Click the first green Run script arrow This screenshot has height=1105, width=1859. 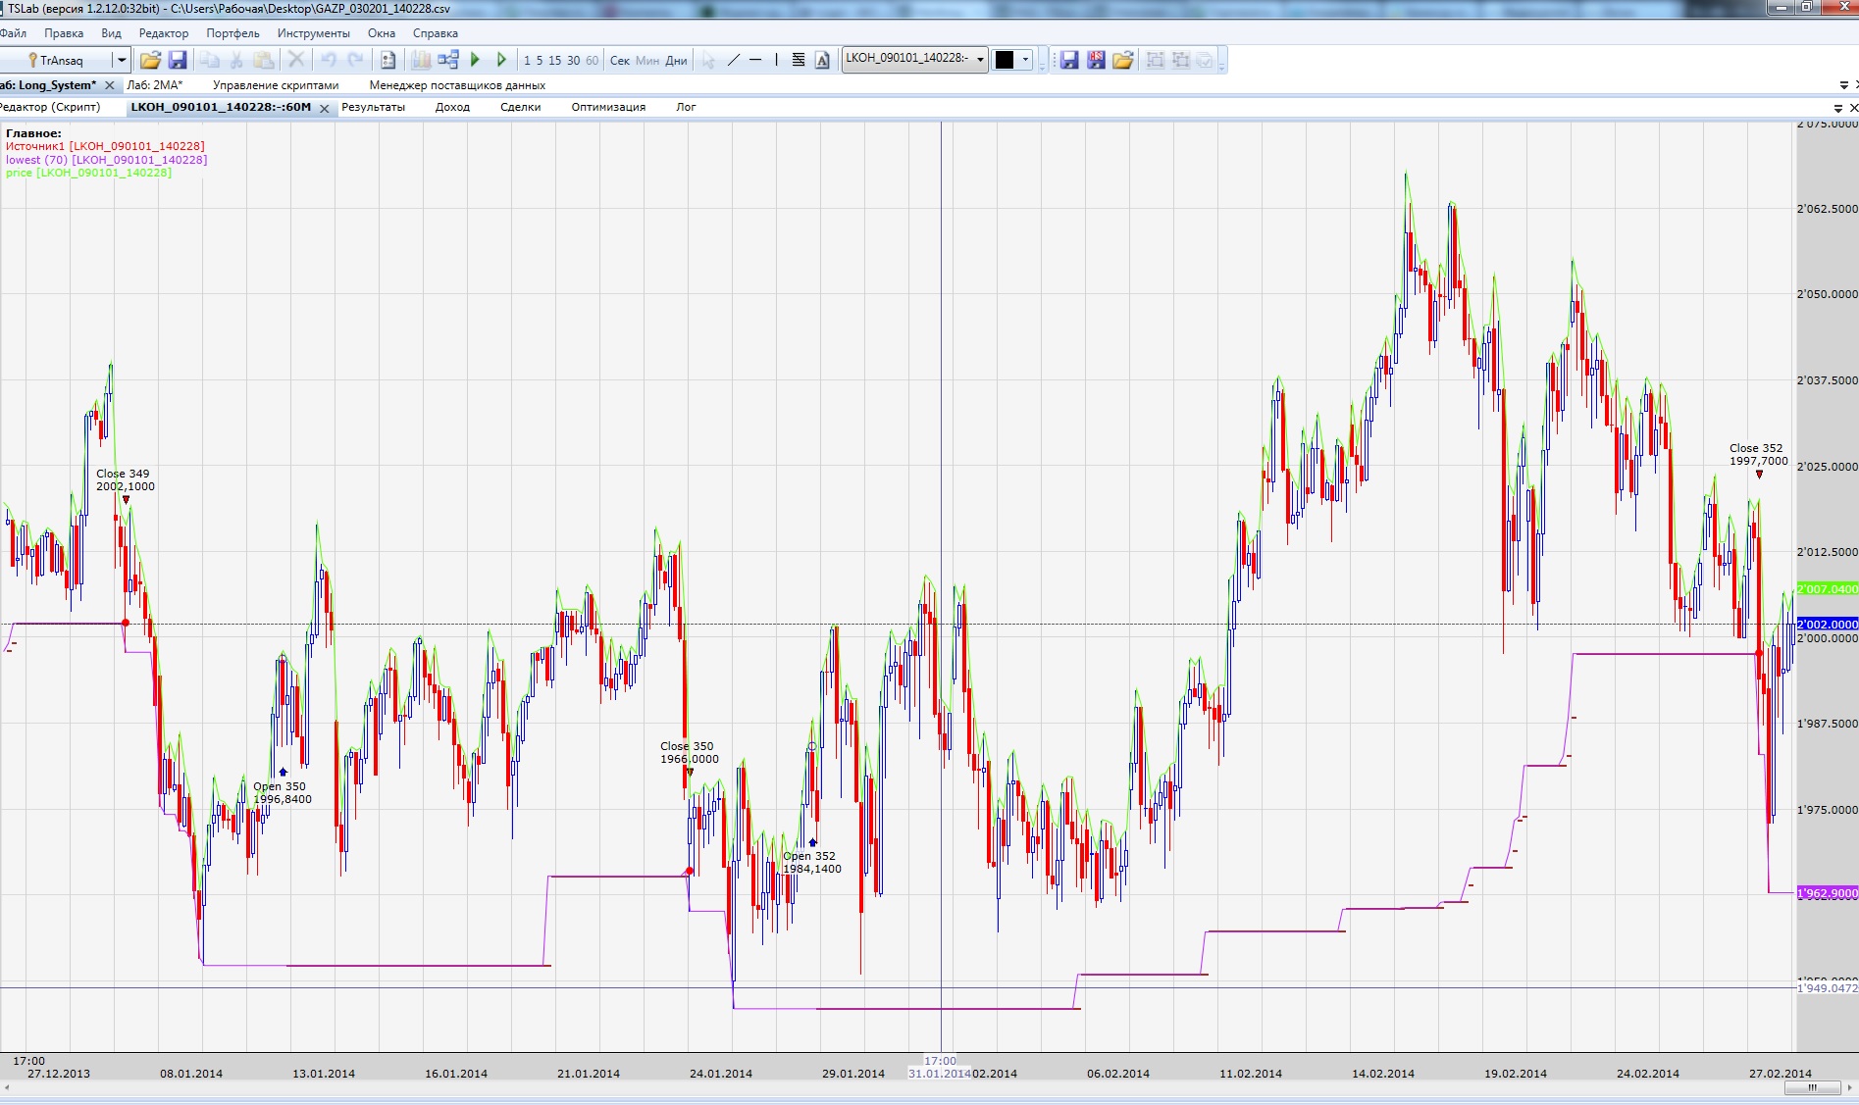click(476, 60)
